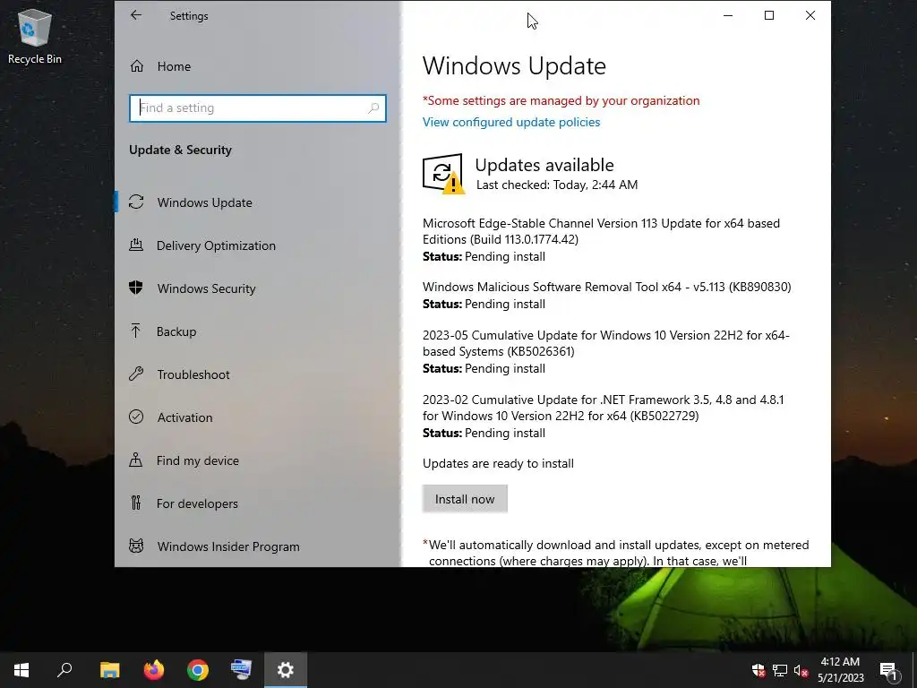This screenshot has width=917, height=688.
Task: Click the Updates available heading
Action: pyautogui.click(x=544, y=165)
